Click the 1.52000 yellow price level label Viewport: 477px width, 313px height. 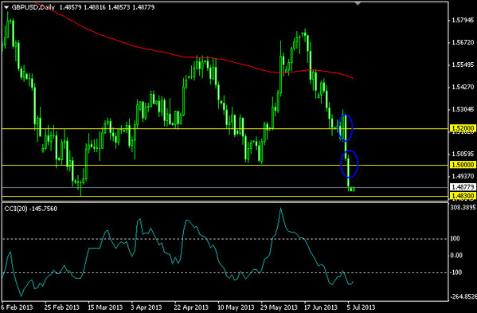tap(463, 129)
